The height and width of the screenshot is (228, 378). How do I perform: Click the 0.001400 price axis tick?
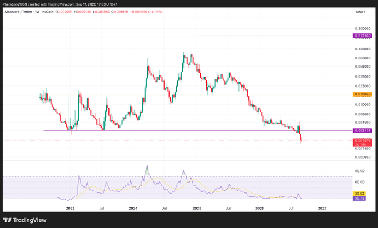[x=362, y=149]
